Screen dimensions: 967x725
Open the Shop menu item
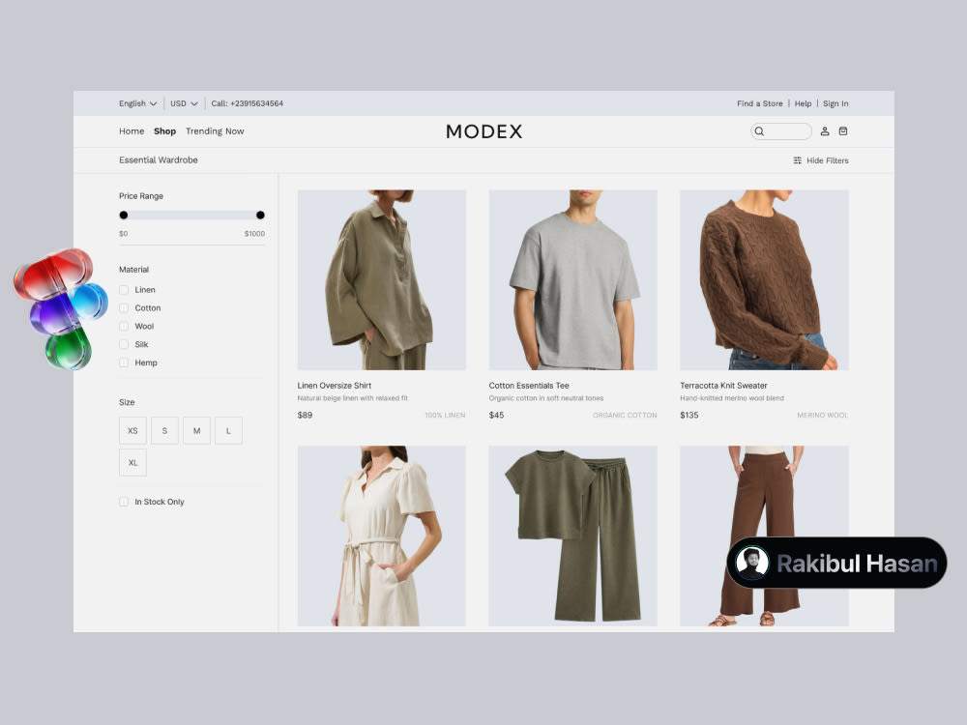tap(164, 131)
